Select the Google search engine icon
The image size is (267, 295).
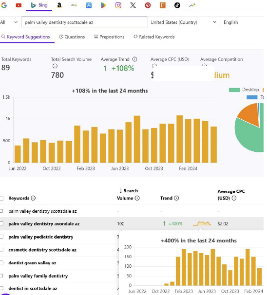pos(4,5)
